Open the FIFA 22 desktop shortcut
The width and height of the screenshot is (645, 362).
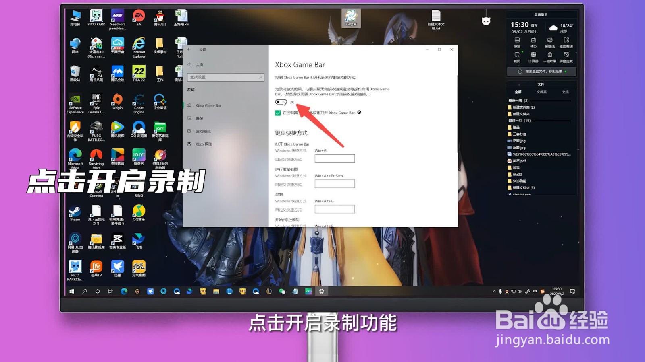click(139, 74)
